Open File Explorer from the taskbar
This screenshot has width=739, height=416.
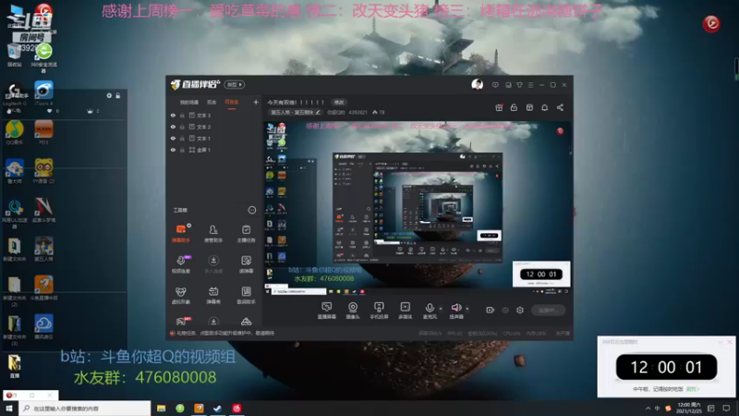click(161, 408)
